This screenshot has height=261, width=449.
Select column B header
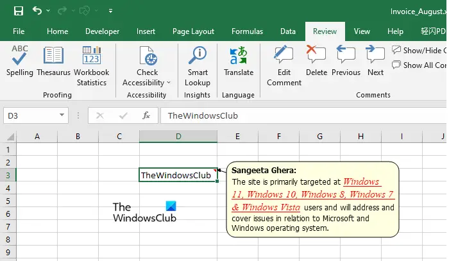coord(78,136)
